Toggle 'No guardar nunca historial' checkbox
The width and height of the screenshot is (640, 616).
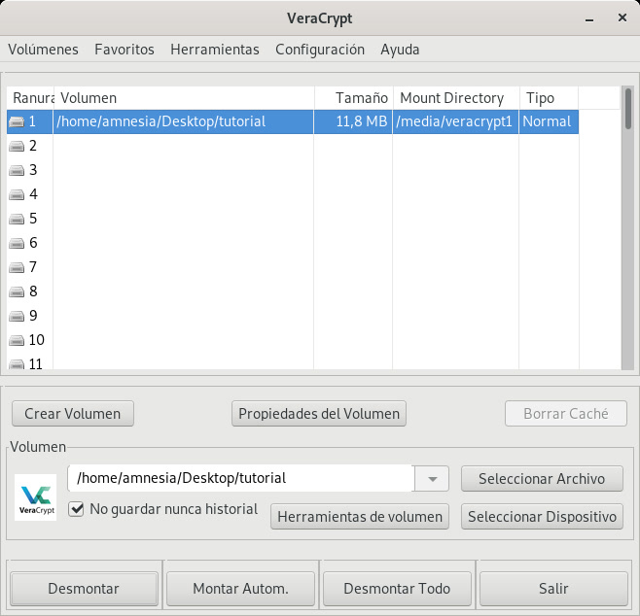(77, 508)
